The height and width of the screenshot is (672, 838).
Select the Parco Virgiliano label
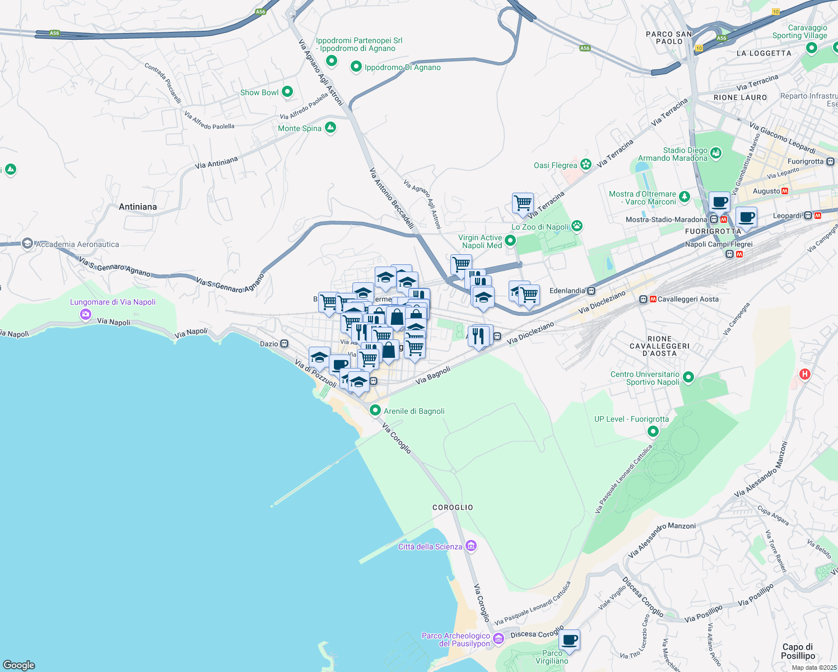552,657
